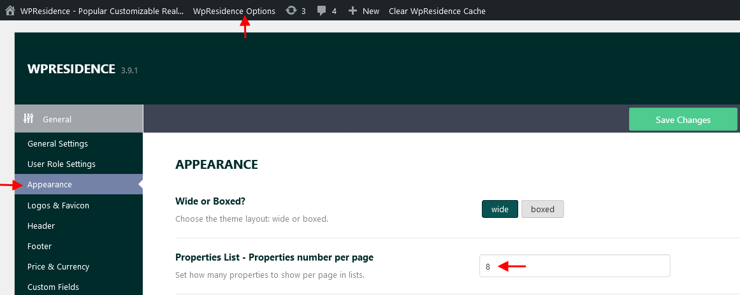Open the comments bubble icon
The image size is (740, 295).
(x=322, y=11)
